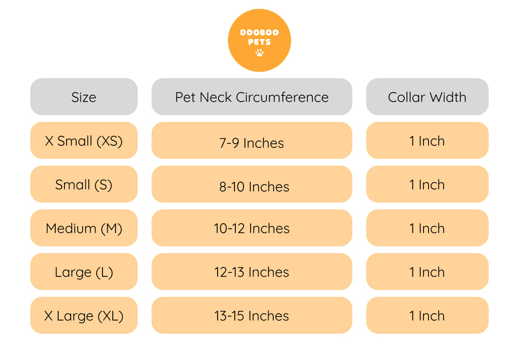Click the 7-9 Inches cell
The height and width of the screenshot is (343, 519).
(x=252, y=142)
